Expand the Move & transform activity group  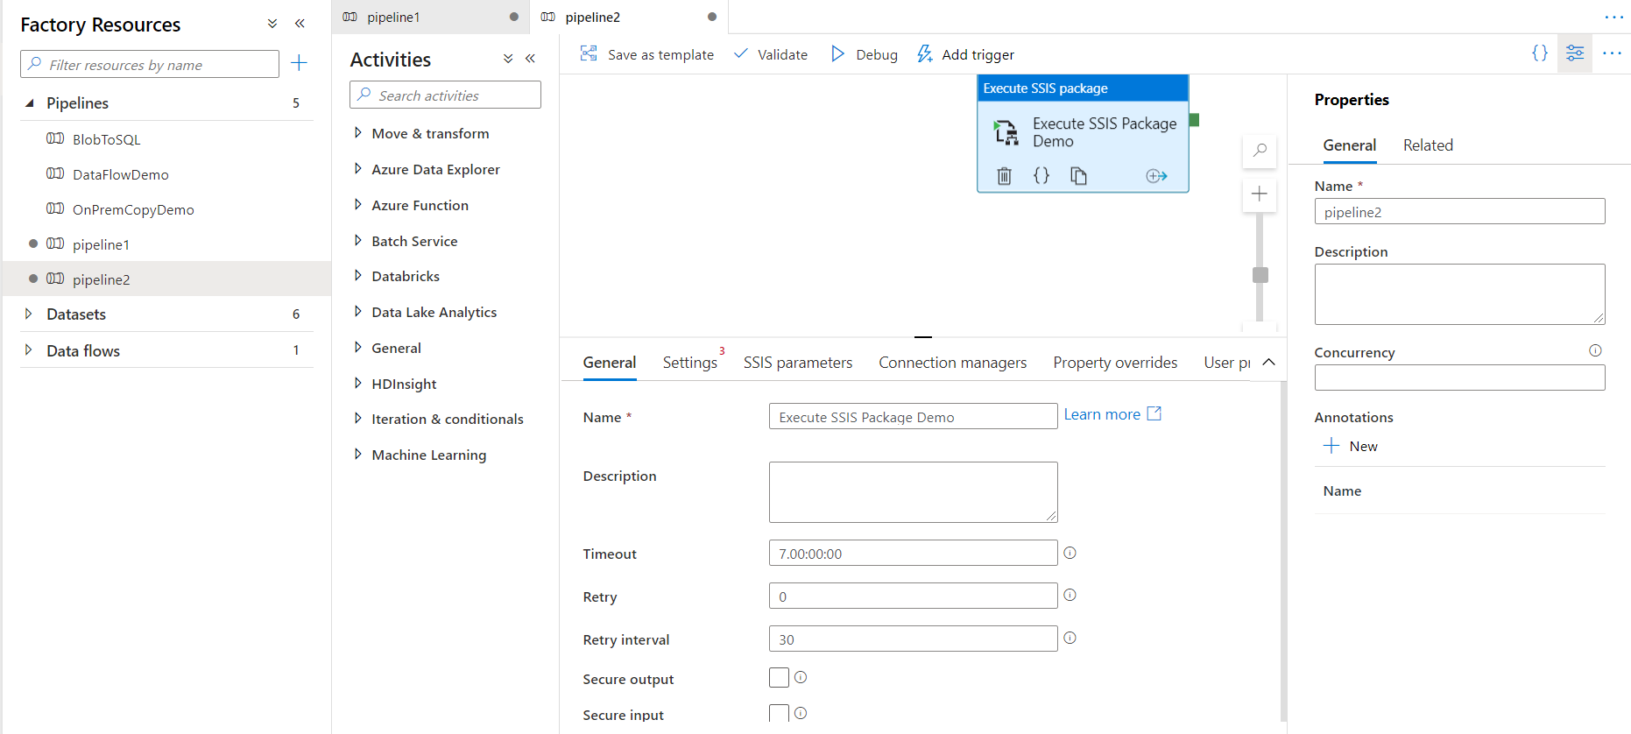[x=357, y=133]
